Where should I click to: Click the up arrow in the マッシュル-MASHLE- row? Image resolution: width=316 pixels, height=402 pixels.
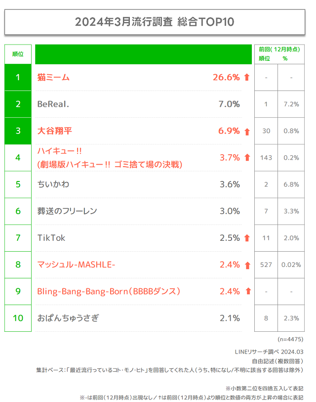point(247,265)
